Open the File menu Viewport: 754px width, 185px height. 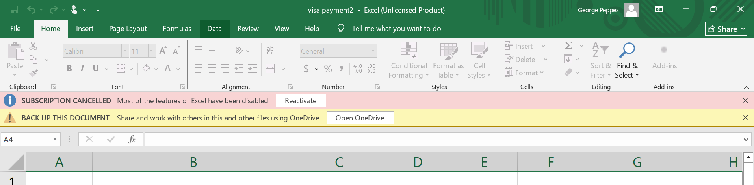15,29
